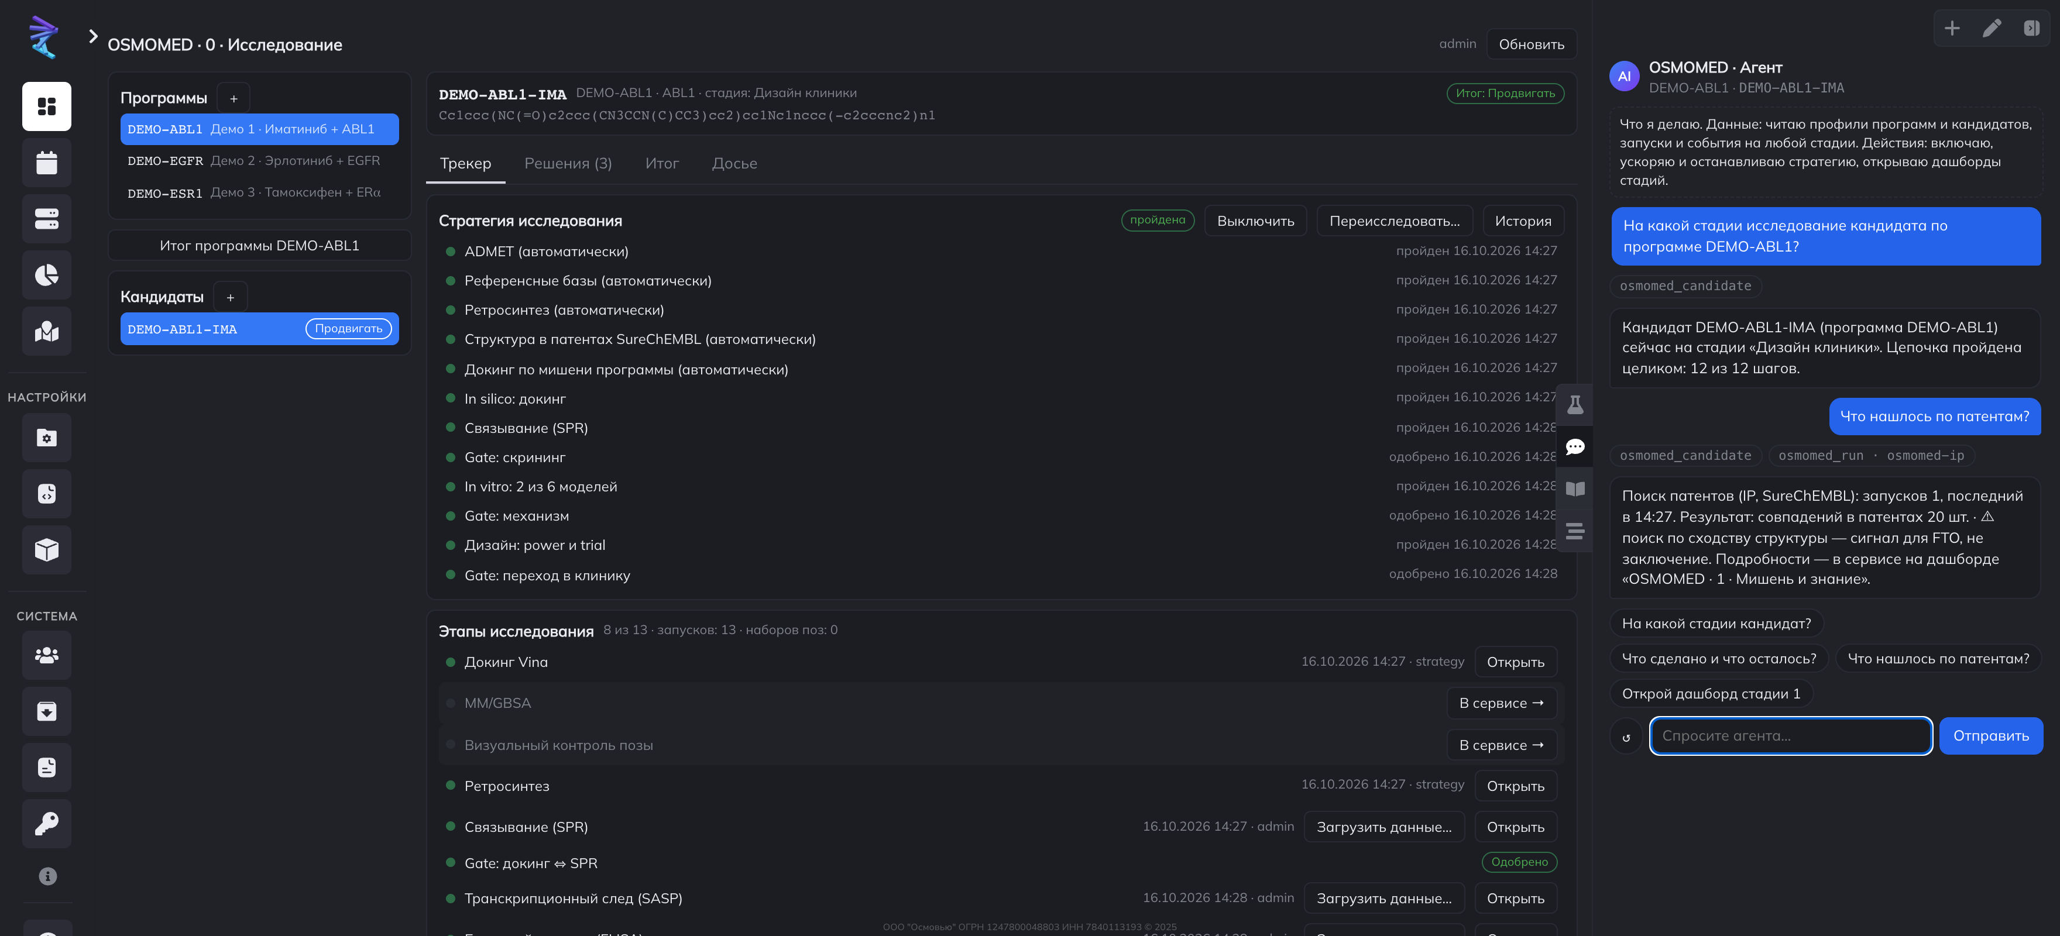Click the Отправить button in agent chat
The height and width of the screenshot is (936, 2060).
click(1990, 736)
